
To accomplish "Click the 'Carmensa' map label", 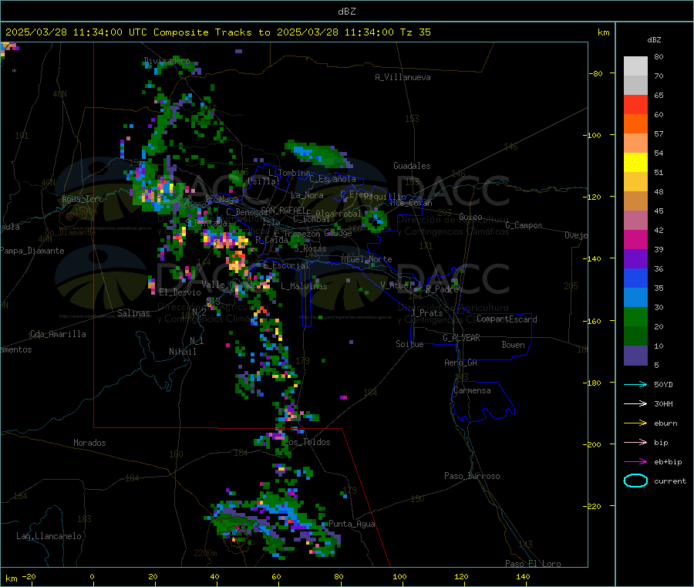I will click(x=472, y=390).
